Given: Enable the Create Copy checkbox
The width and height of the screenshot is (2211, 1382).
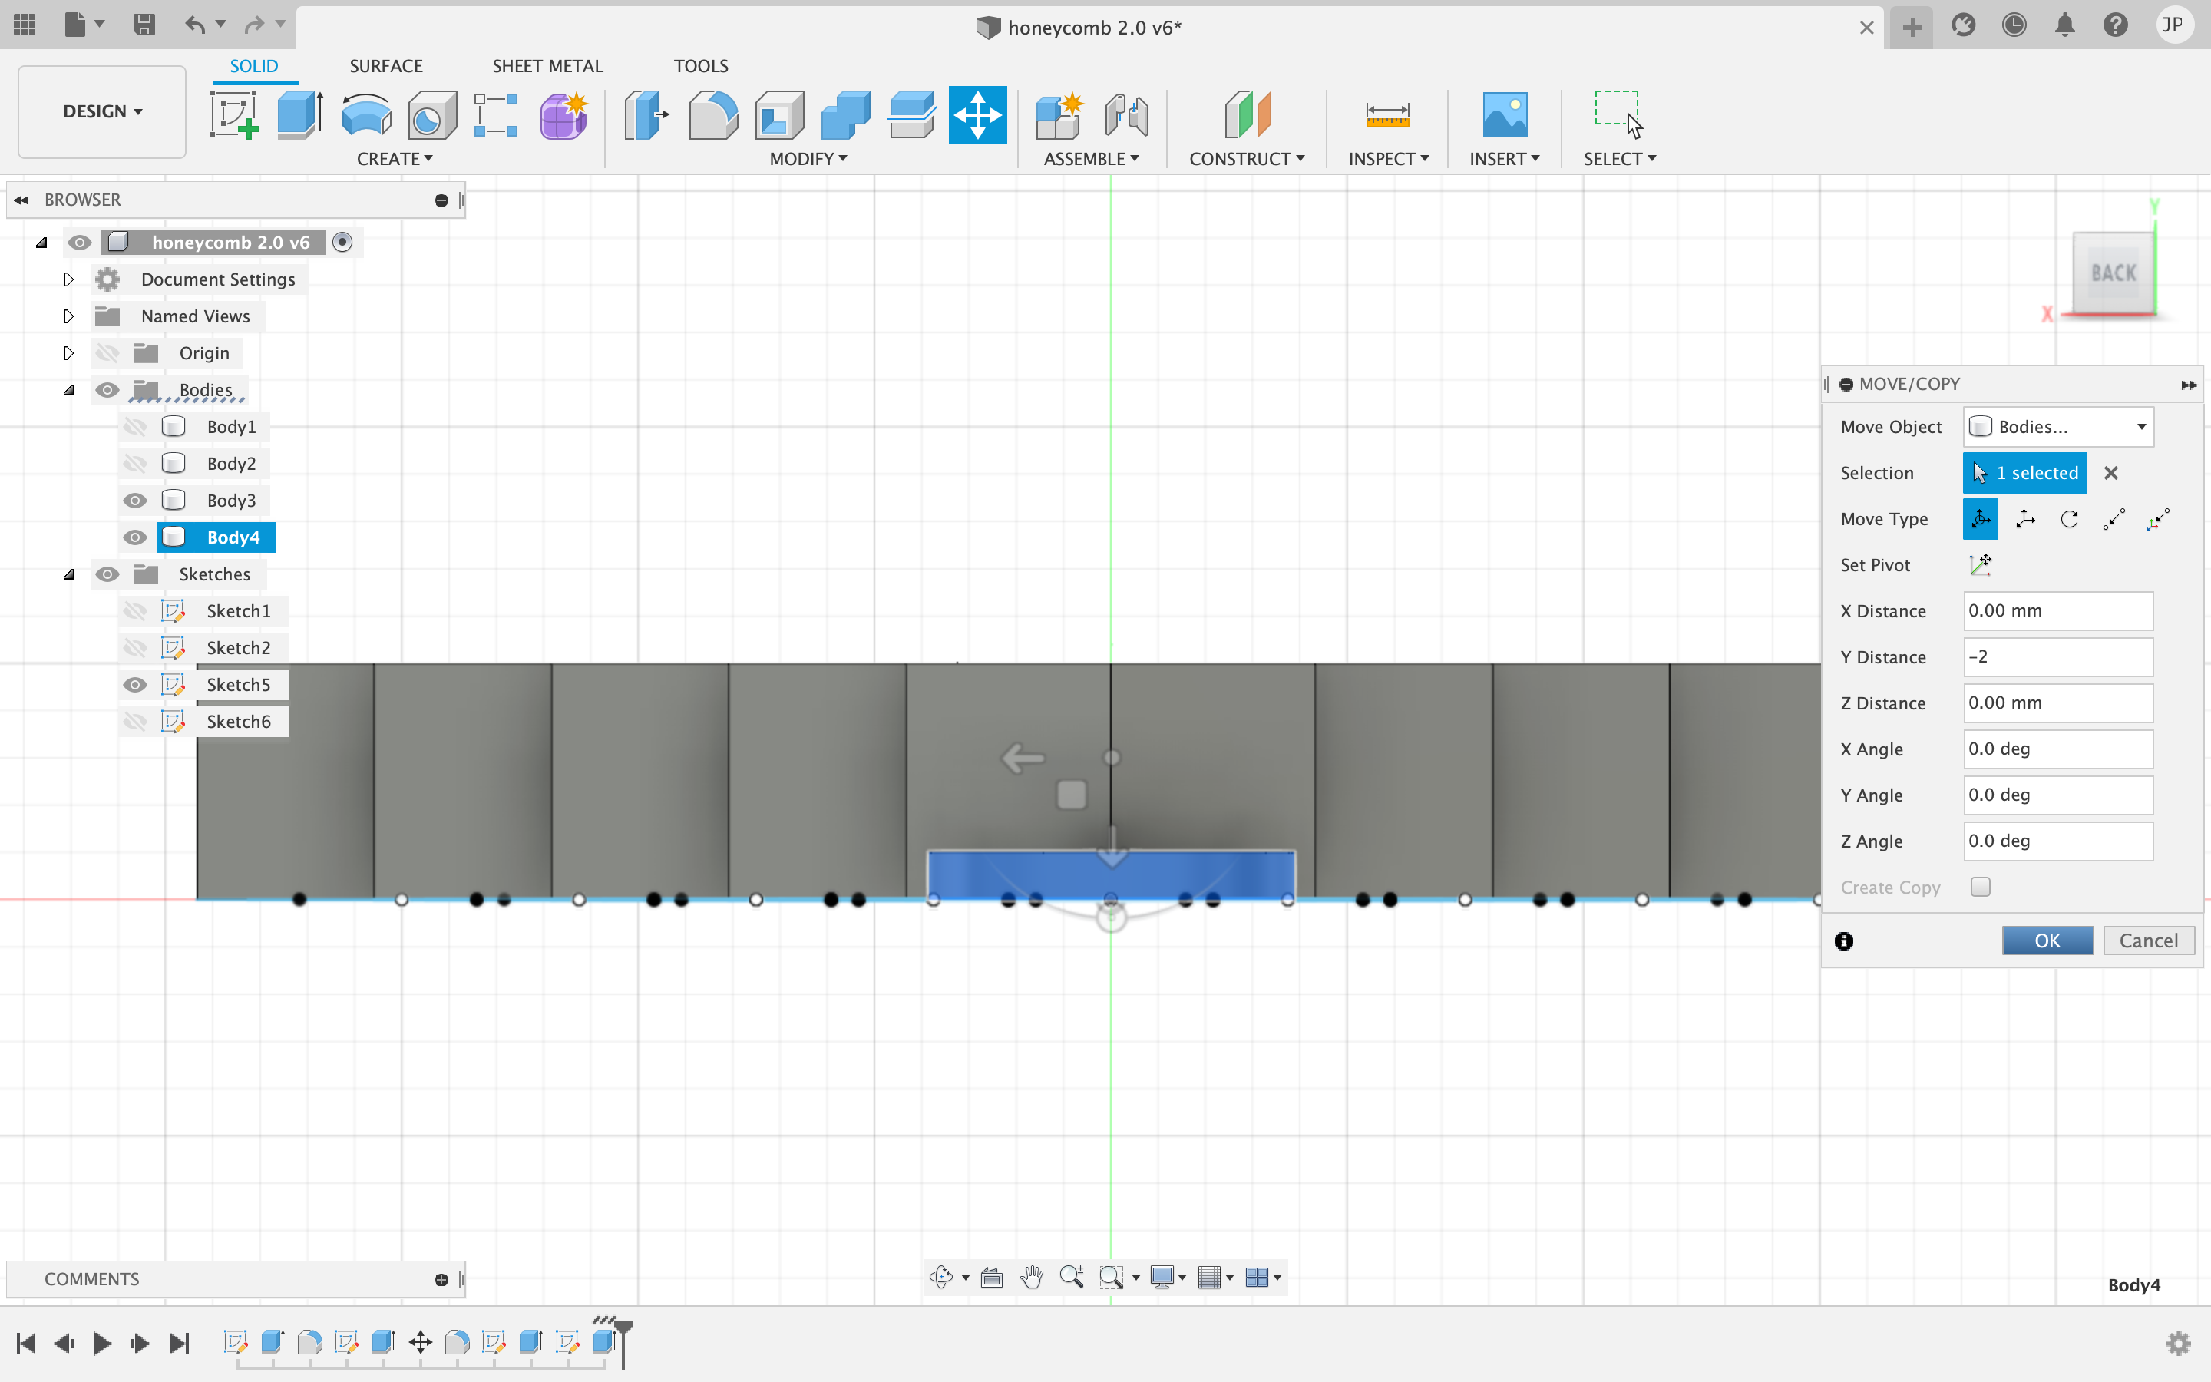Looking at the screenshot, I should click(x=1981, y=887).
